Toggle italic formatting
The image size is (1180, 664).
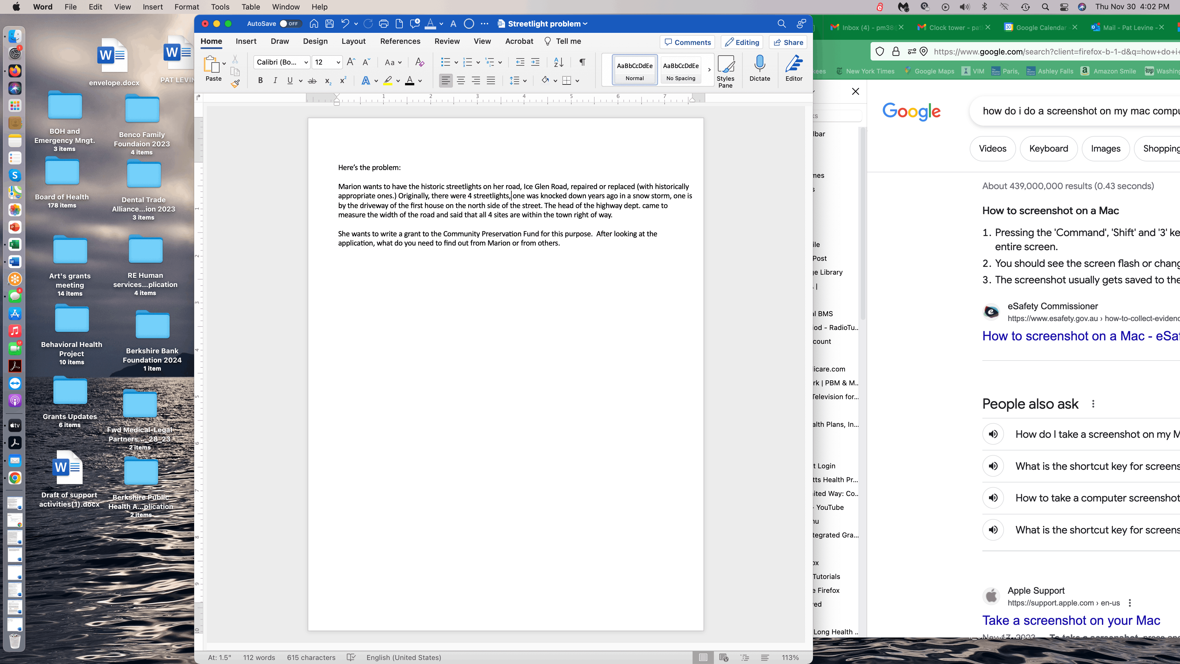tap(275, 80)
